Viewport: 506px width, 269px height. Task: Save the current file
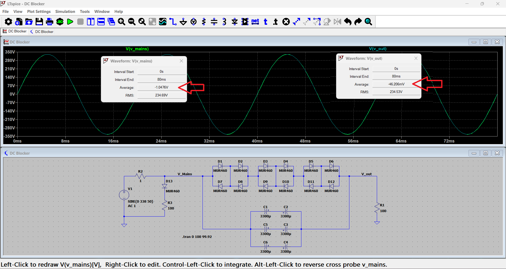pos(39,22)
